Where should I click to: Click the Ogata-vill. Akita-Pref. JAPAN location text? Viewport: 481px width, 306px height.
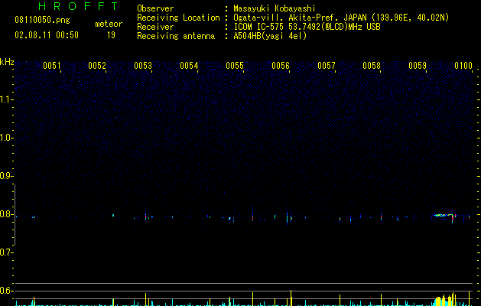[x=341, y=18]
